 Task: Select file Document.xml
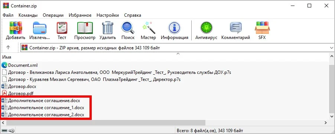click(x=23, y=65)
